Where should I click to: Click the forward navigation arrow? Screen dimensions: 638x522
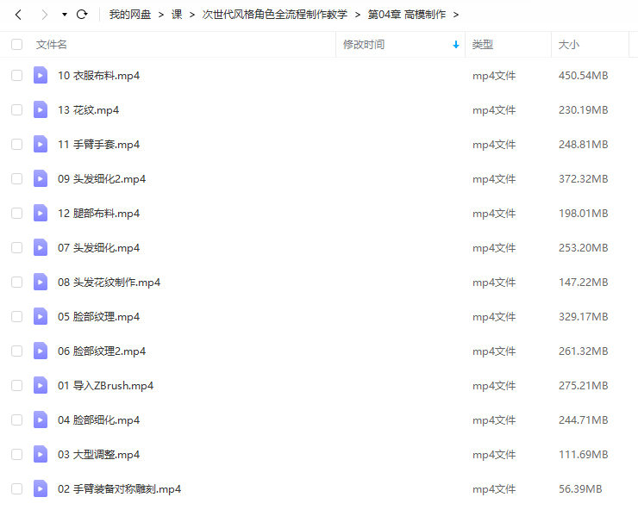point(45,15)
